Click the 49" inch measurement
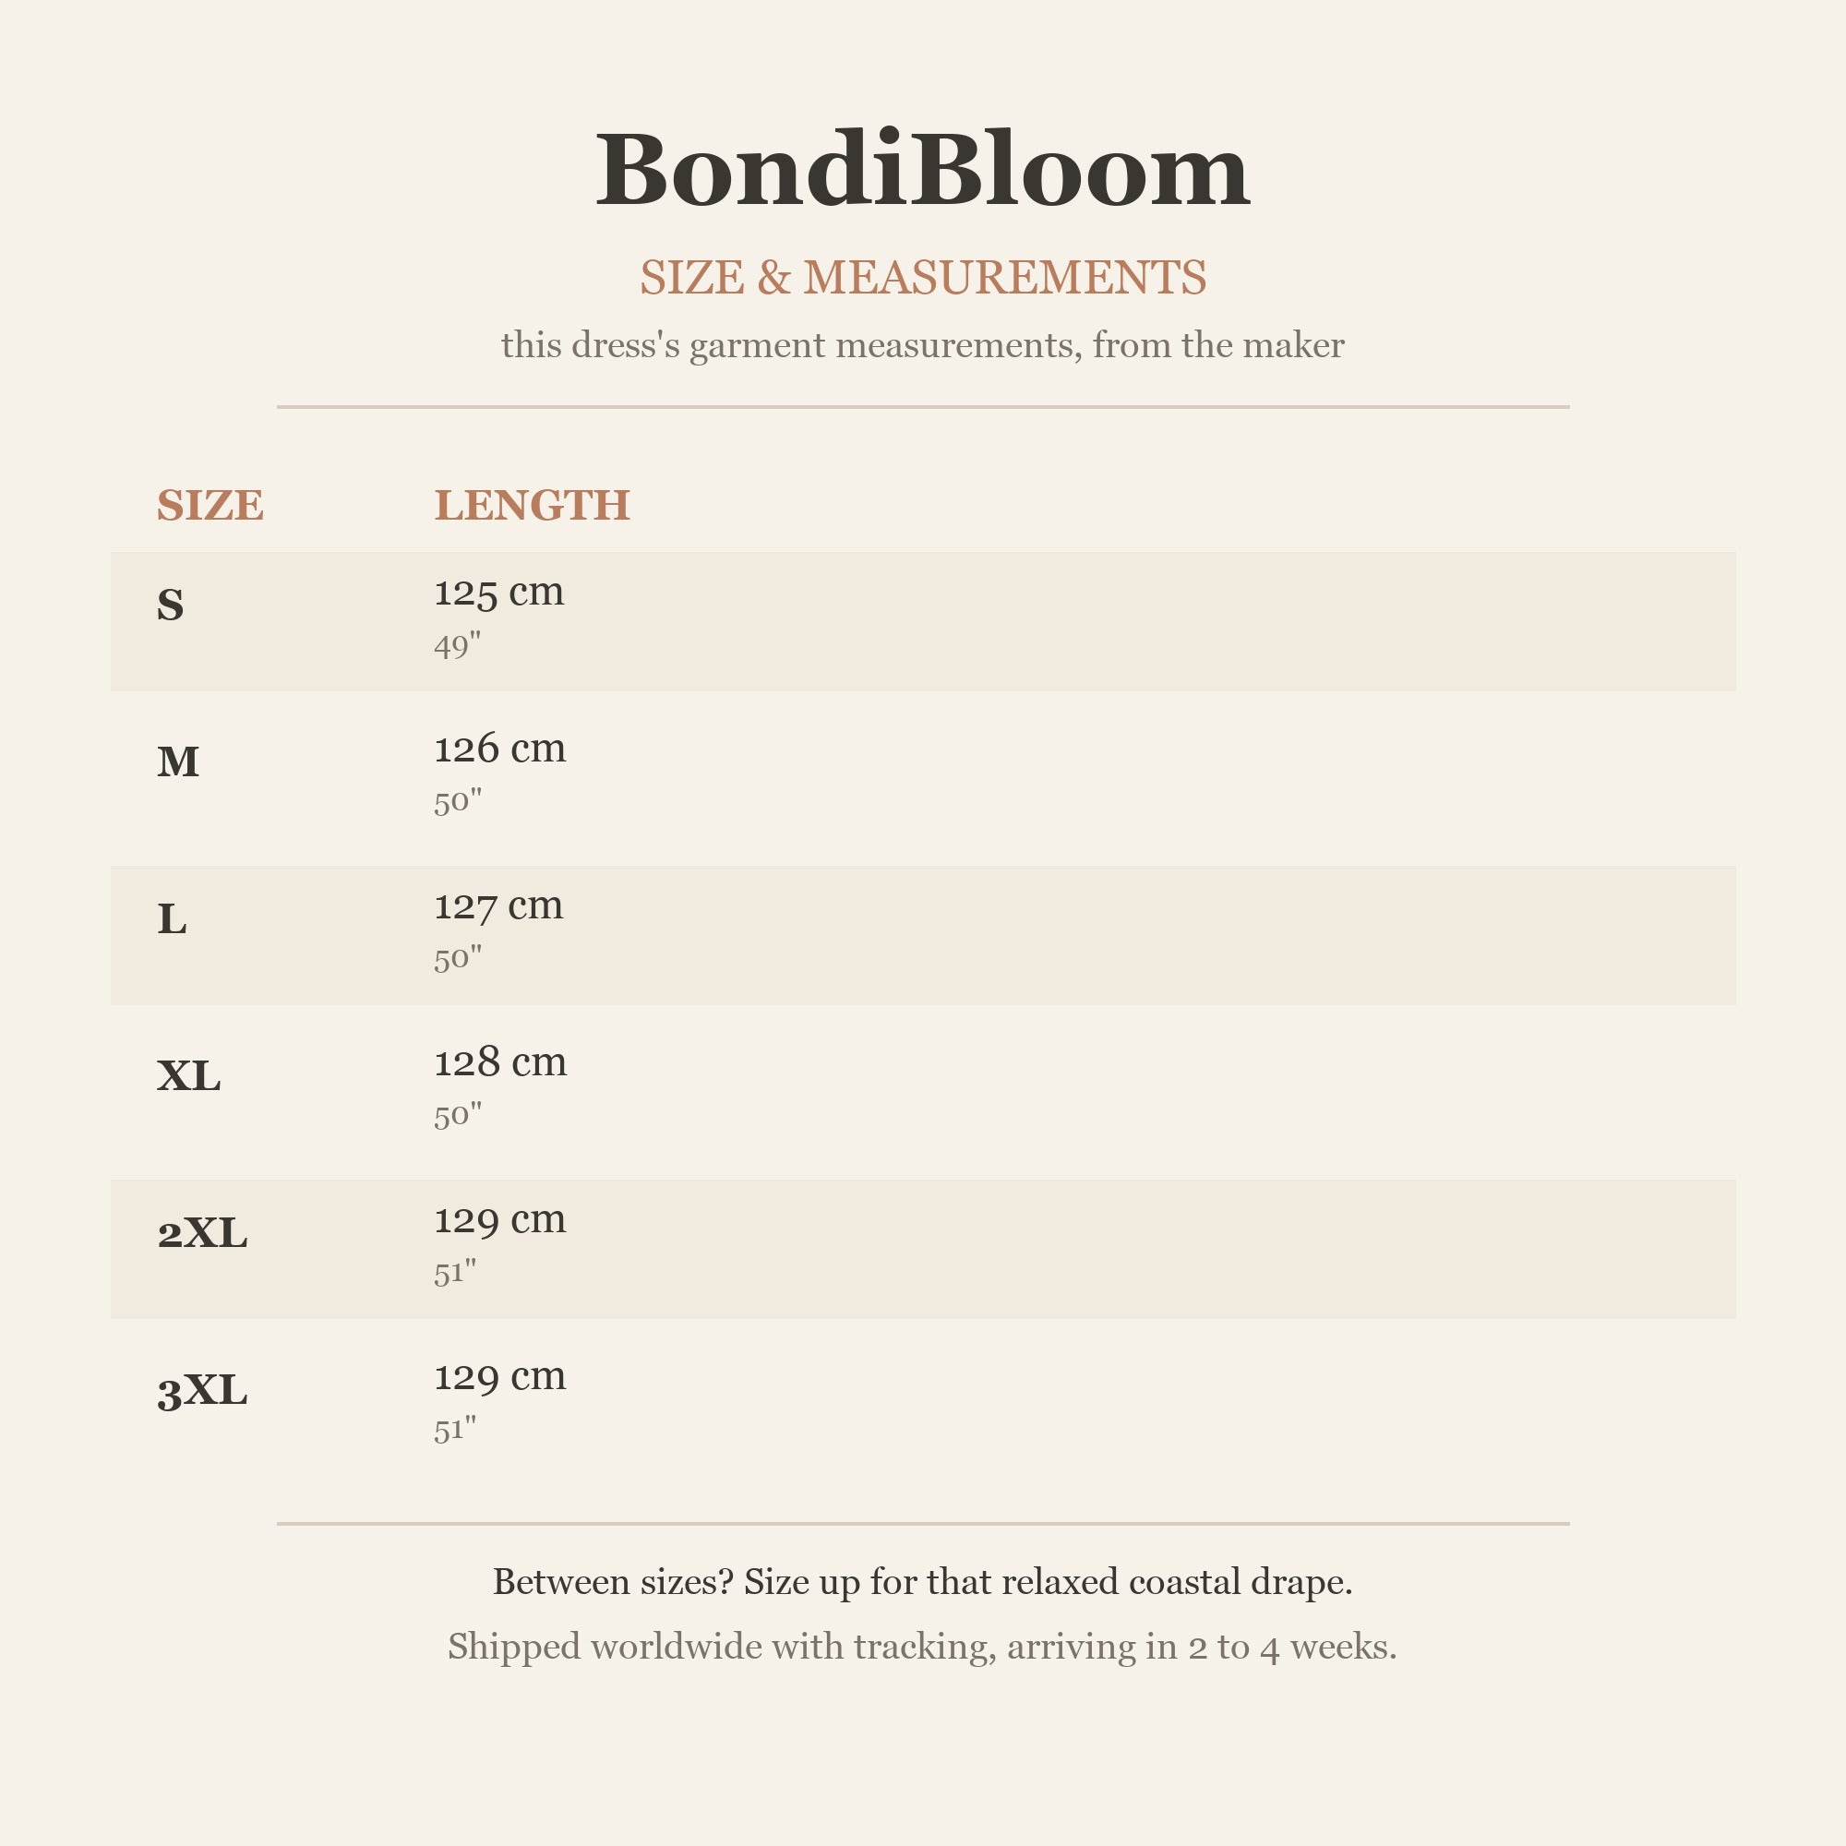The width and height of the screenshot is (1846, 1846). click(x=458, y=646)
